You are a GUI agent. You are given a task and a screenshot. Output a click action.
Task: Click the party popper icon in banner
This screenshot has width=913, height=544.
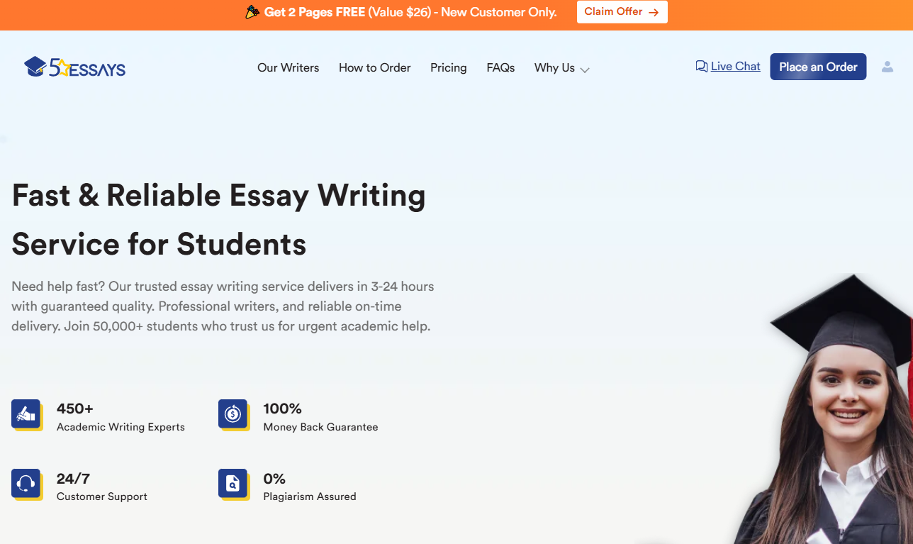coord(252,12)
